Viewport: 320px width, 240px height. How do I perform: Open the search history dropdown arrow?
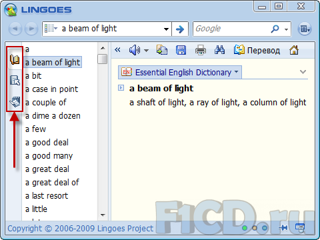(166, 29)
